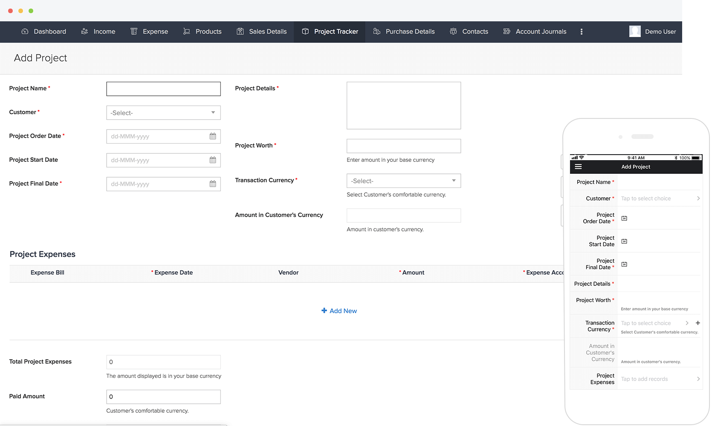Click the Products icon in the navbar
Viewport: 712px width, 426px height.
point(187,32)
